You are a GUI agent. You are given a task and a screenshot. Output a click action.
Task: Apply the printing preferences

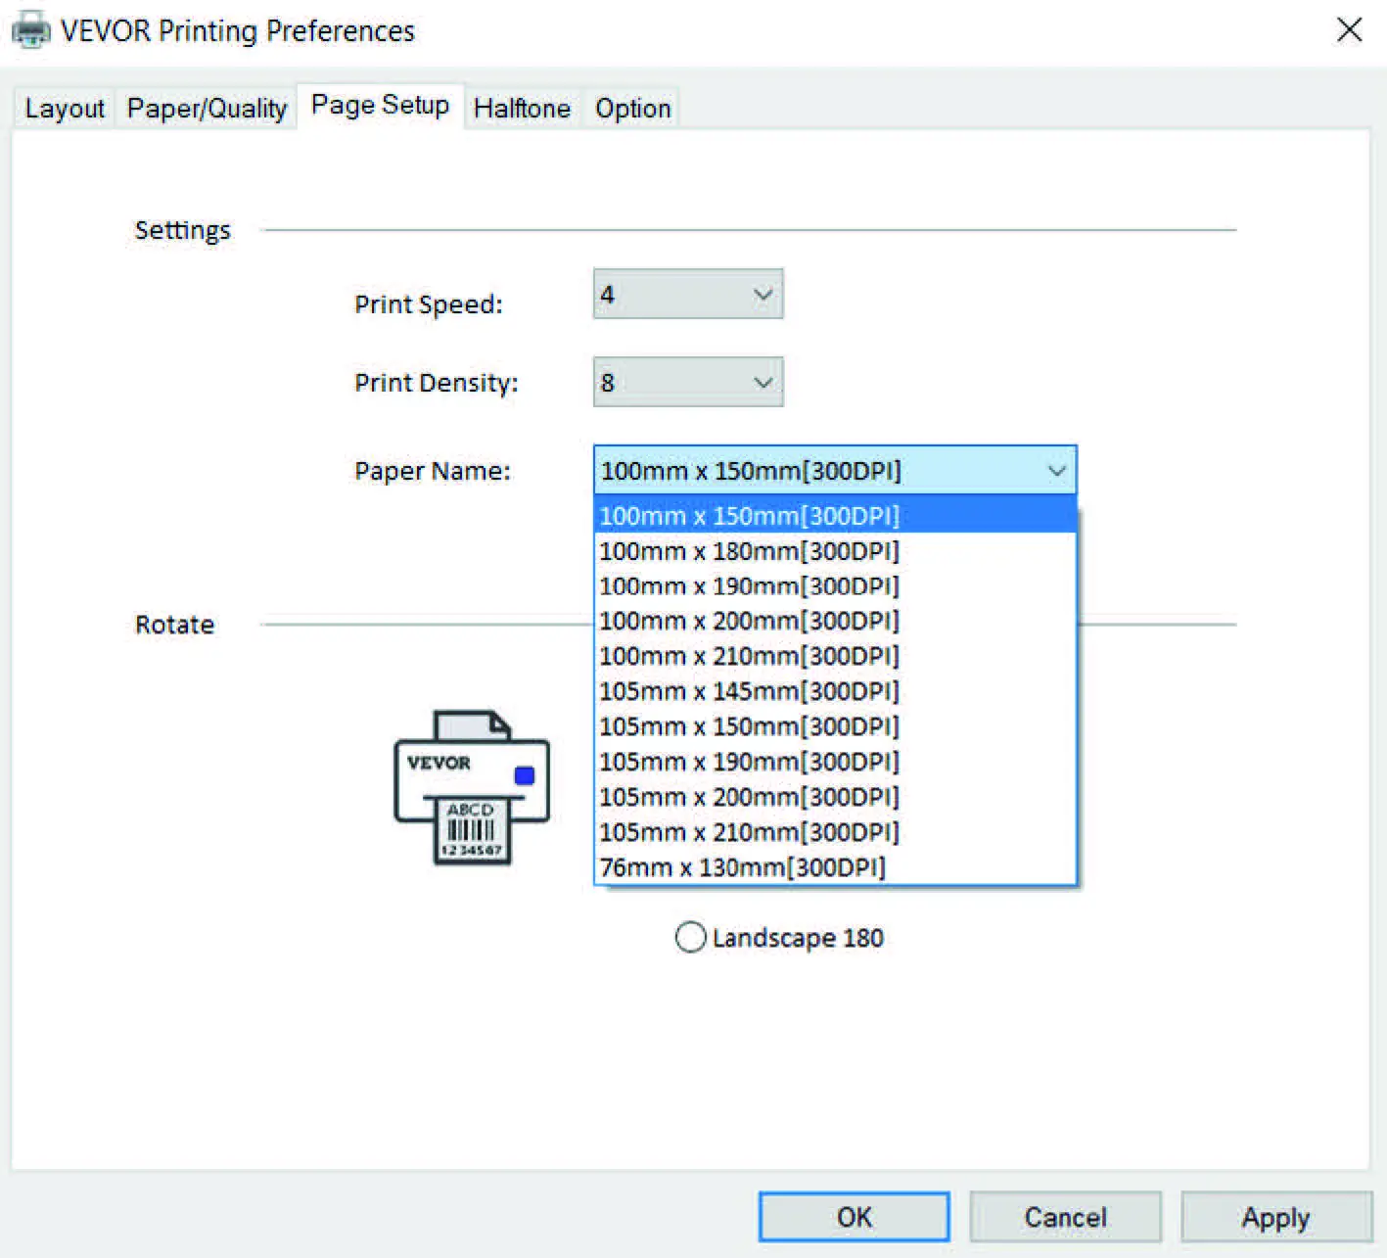coord(1275,1217)
